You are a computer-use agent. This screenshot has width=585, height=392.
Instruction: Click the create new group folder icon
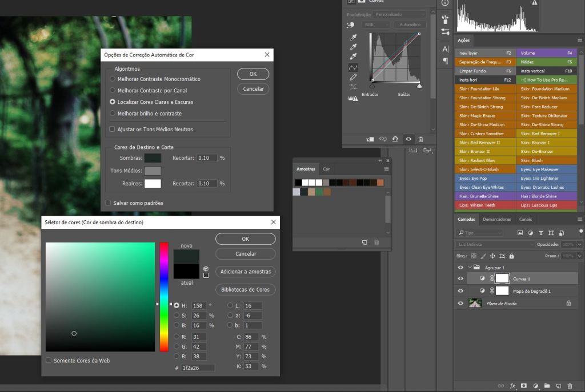click(547, 386)
